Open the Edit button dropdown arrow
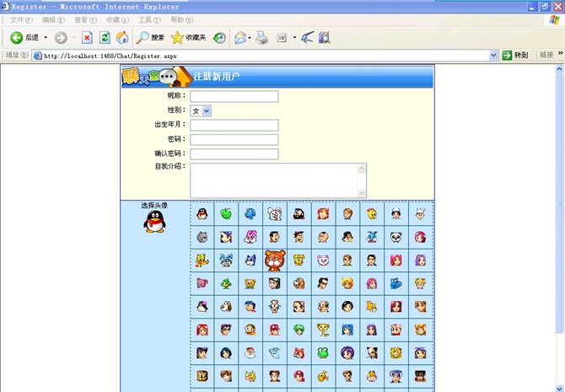Viewport: 565px width, 392px height. click(294, 37)
